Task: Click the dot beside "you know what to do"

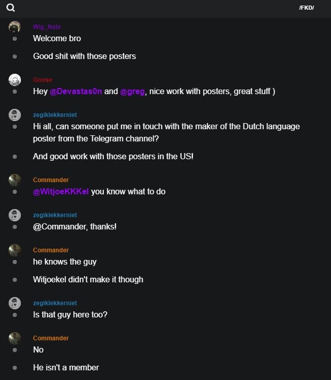Action: point(15,192)
